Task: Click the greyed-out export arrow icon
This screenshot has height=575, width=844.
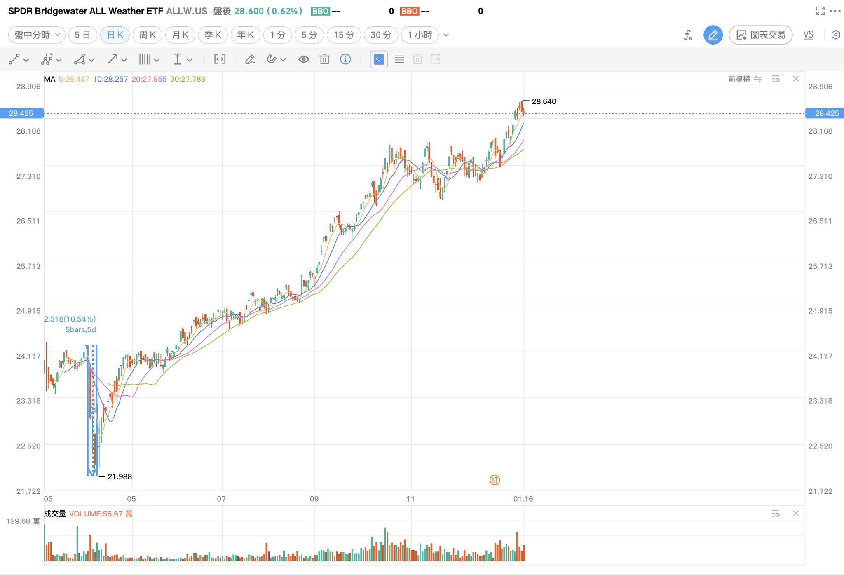Action: (x=436, y=60)
